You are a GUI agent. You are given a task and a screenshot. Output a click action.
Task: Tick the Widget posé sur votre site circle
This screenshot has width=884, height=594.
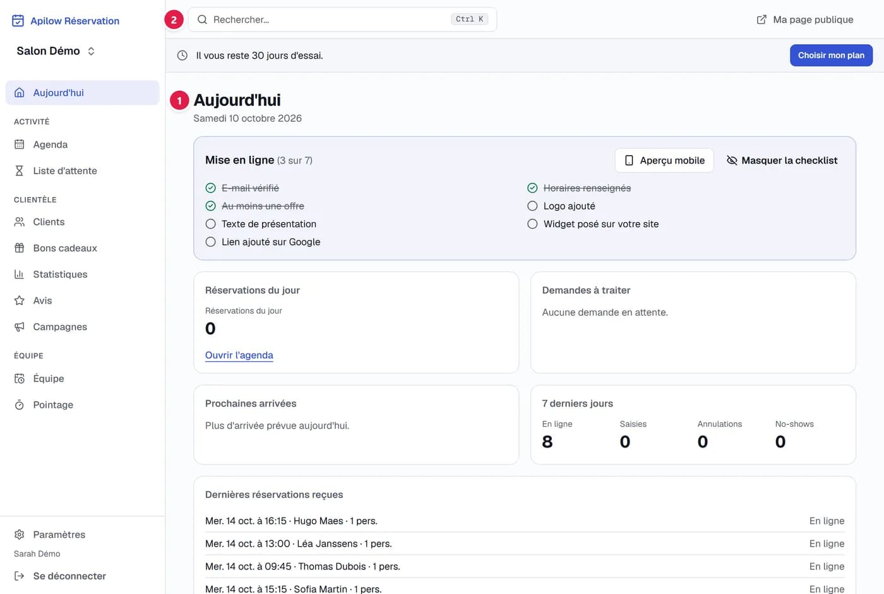tap(532, 224)
